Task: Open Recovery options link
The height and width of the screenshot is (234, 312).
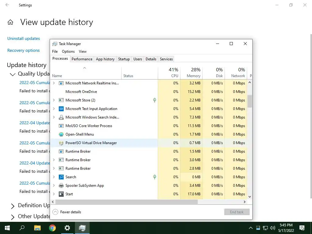Action: 23,50
